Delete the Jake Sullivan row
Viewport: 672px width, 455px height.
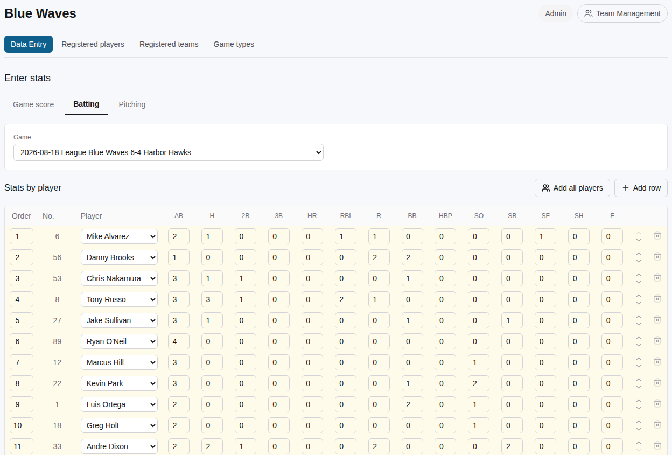(657, 319)
